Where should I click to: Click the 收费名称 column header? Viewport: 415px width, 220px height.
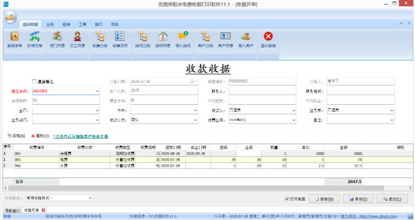[85, 147]
